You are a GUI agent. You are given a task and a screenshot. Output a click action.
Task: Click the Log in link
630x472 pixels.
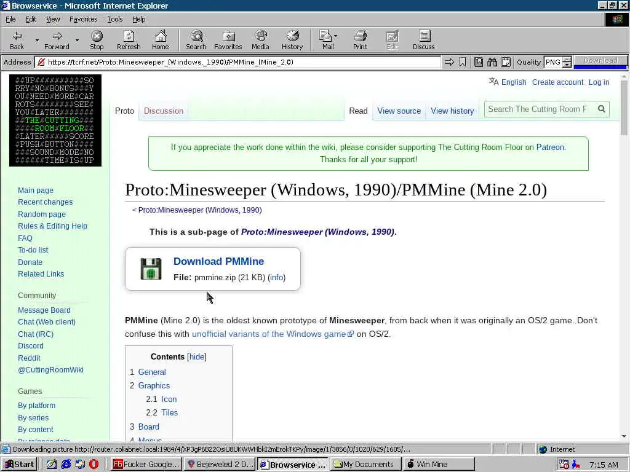tap(599, 82)
